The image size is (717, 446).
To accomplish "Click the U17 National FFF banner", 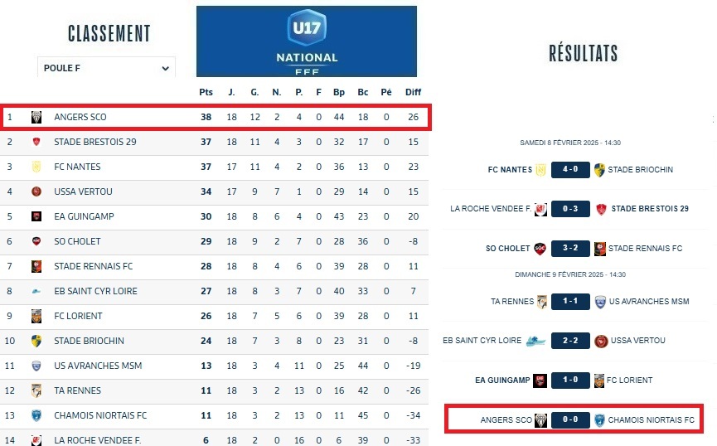I will pyautogui.click(x=307, y=41).
